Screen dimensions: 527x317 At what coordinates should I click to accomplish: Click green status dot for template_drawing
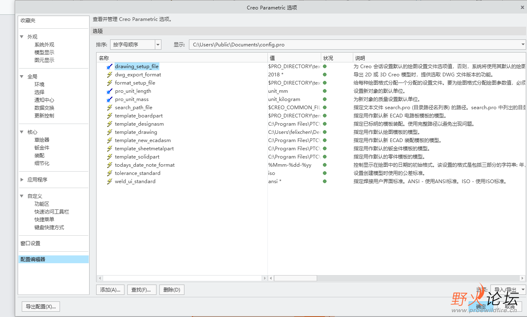click(324, 132)
